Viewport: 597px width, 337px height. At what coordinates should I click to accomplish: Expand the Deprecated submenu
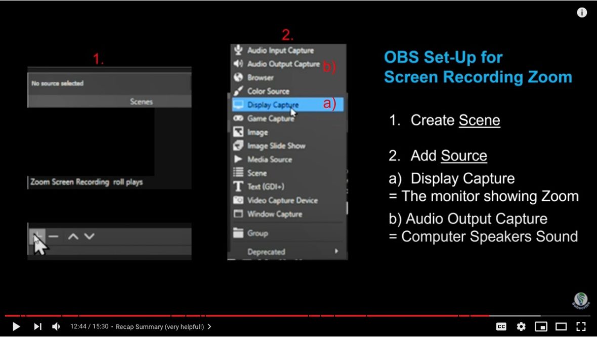click(266, 251)
